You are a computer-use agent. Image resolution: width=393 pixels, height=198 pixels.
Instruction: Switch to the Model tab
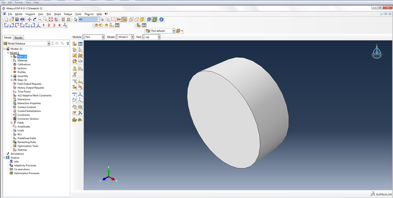click(x=8, y=38)
